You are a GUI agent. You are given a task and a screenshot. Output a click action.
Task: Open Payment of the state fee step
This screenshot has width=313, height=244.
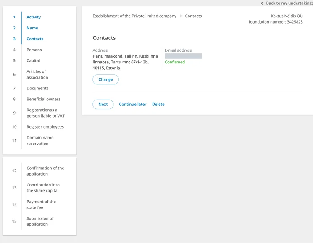point(41,205)
